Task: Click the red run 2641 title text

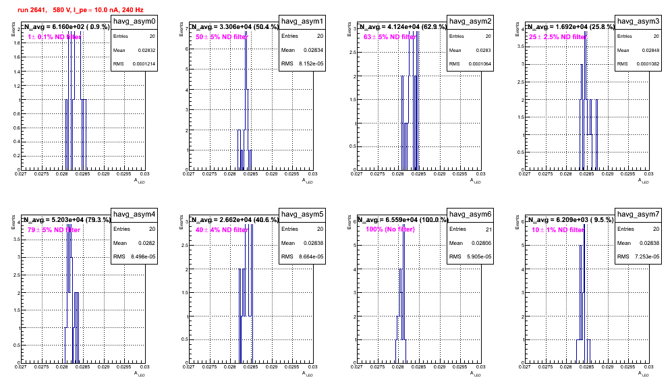Action: click(80, 10)
